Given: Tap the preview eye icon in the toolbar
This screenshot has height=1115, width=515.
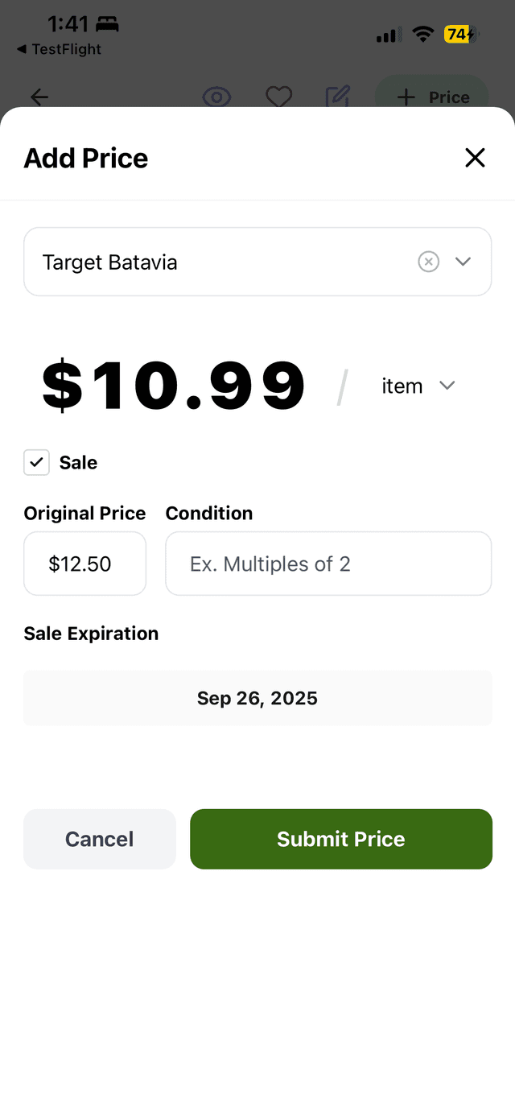Looking at the screenshot, I should point(216,97).
